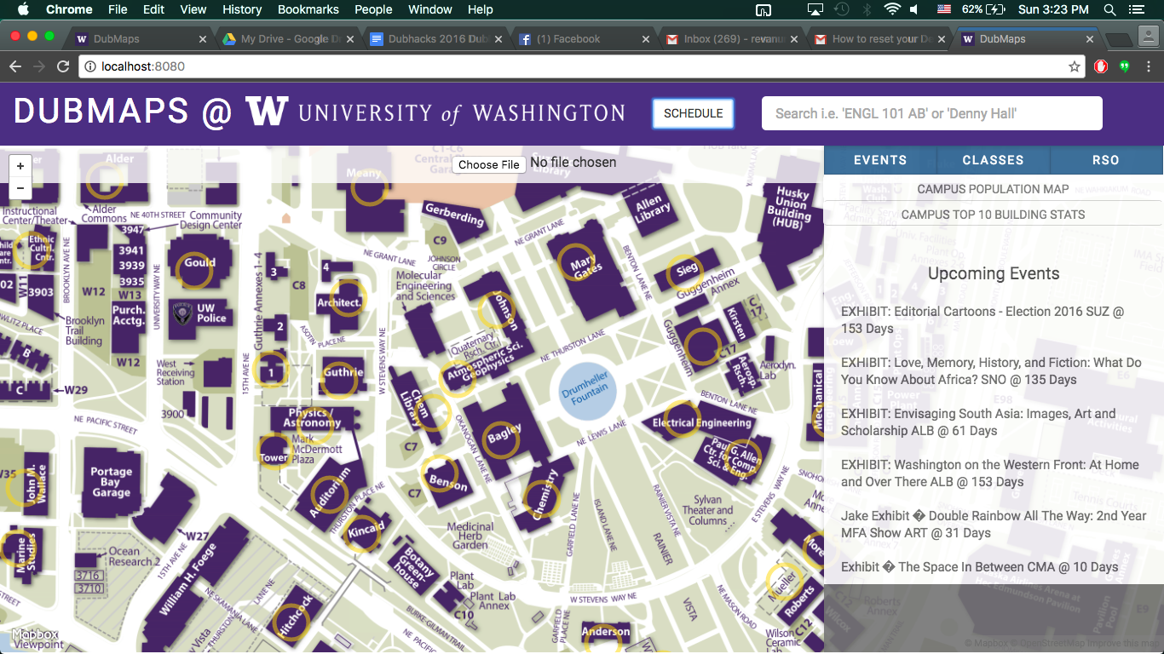This screenshot has width=1164, height=654.
Task: Click the Sieg building marker
Action: pos(684,272)
